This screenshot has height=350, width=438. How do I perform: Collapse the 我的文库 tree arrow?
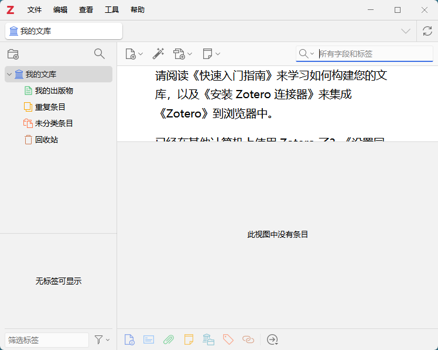9,74
